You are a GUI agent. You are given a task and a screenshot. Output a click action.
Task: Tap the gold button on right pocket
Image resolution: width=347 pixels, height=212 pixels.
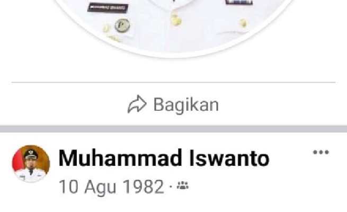(x=243, y=23)
